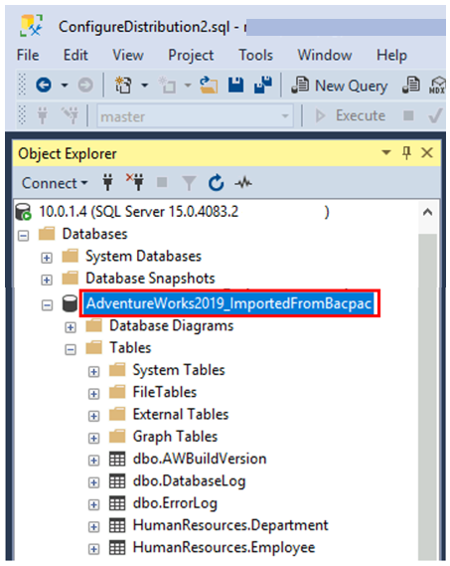This screenshot has width=450, height=566.
Task: Expand the Database Snapshots folder
Action: click(x=47, y=281)
